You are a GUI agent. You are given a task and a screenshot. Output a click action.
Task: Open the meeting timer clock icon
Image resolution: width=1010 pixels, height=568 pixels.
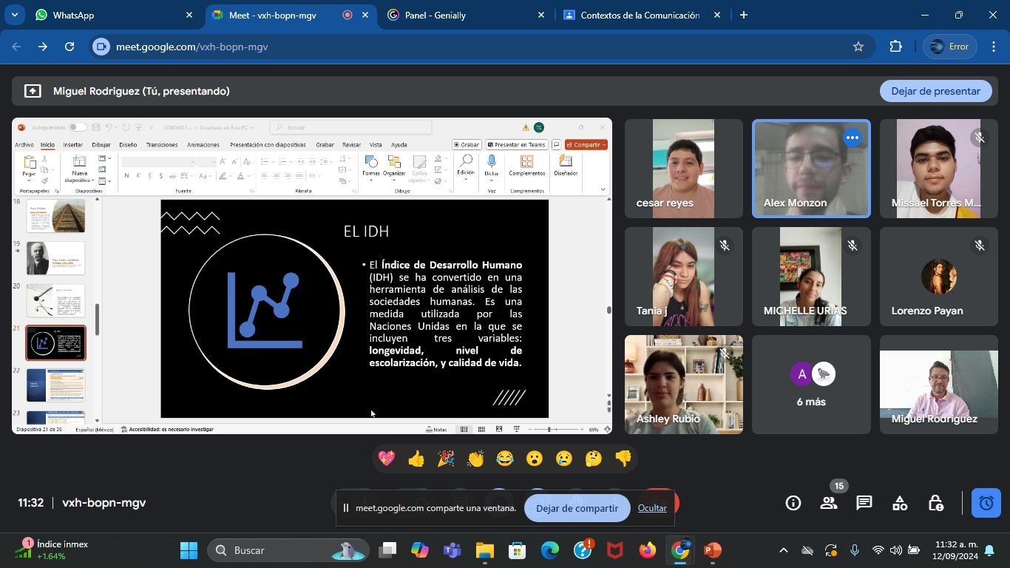pos(986,503)
